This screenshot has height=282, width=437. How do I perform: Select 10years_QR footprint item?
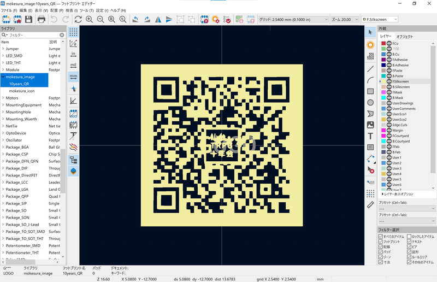[x=19, y=84]
